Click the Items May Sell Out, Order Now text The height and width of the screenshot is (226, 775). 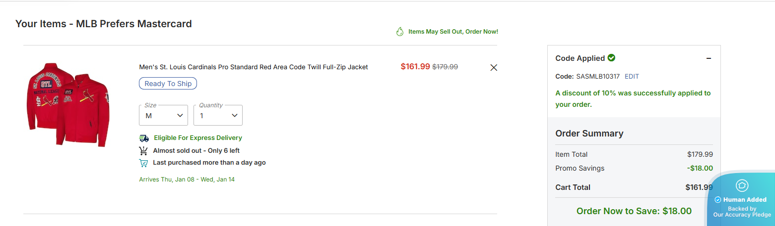click(x=453, y=32)
